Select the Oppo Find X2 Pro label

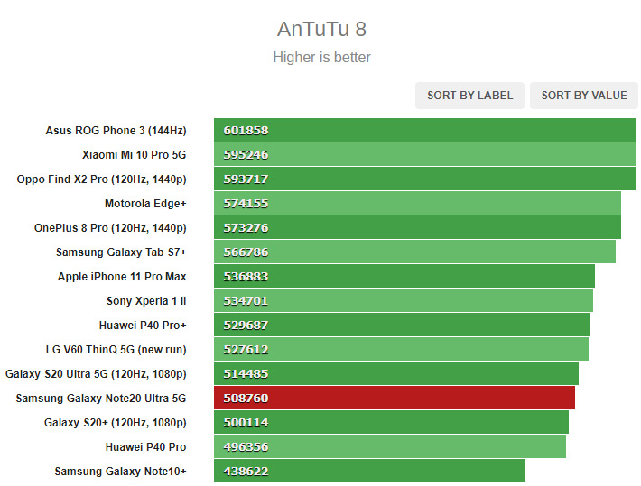coord(101,179)
